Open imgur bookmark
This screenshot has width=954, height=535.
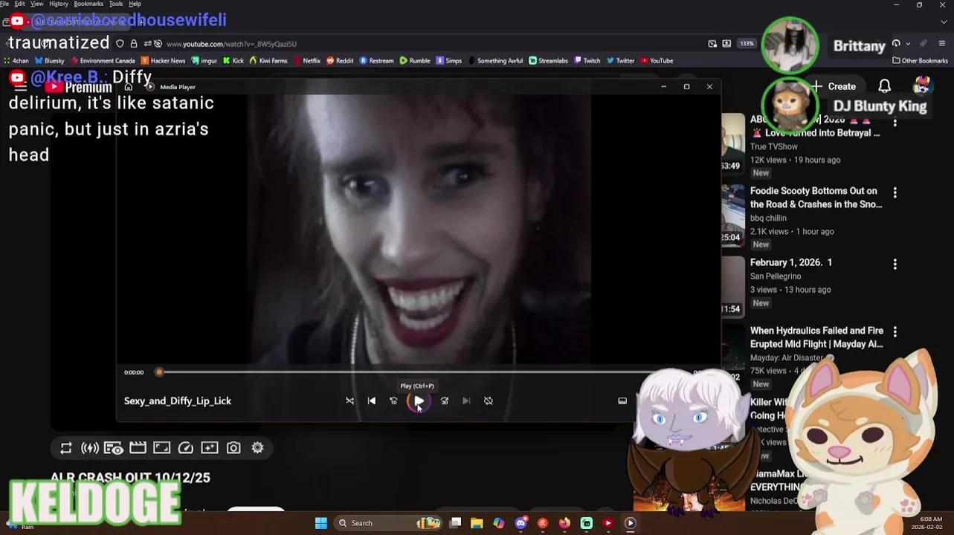pos(204,61)
